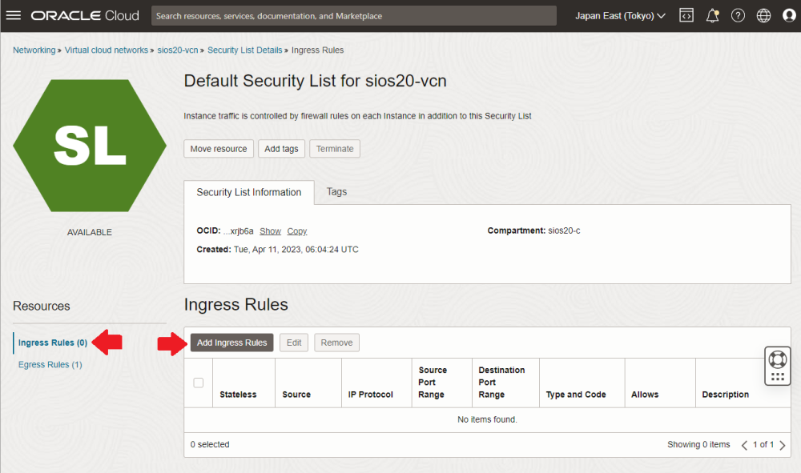Open the help question mark icon

tap(738, 16)
